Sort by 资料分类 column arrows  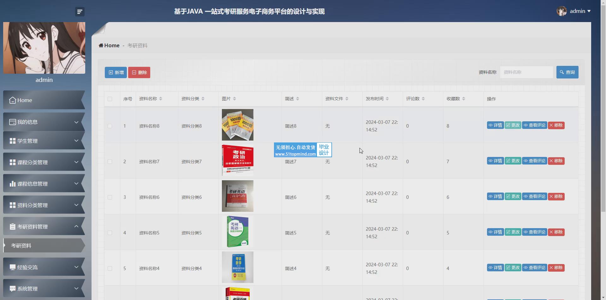click(x=203, y=99)
